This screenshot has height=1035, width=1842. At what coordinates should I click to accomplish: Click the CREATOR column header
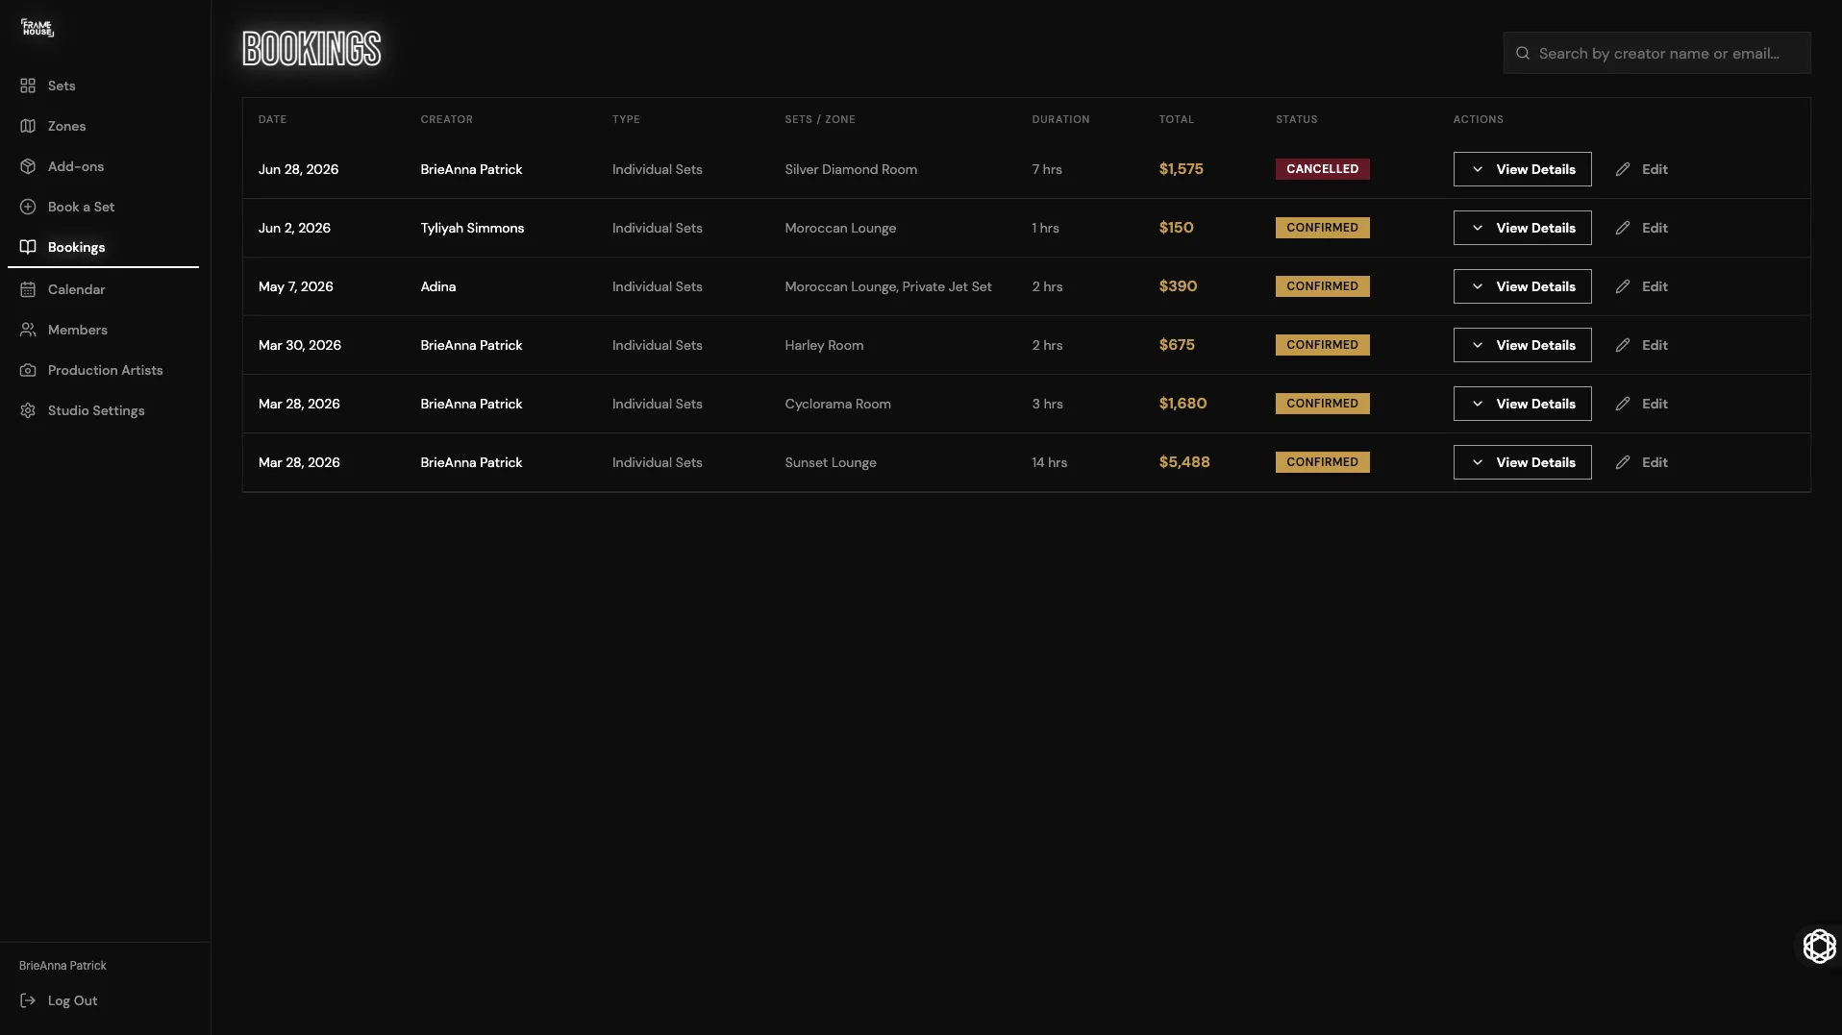click(446, 119)
